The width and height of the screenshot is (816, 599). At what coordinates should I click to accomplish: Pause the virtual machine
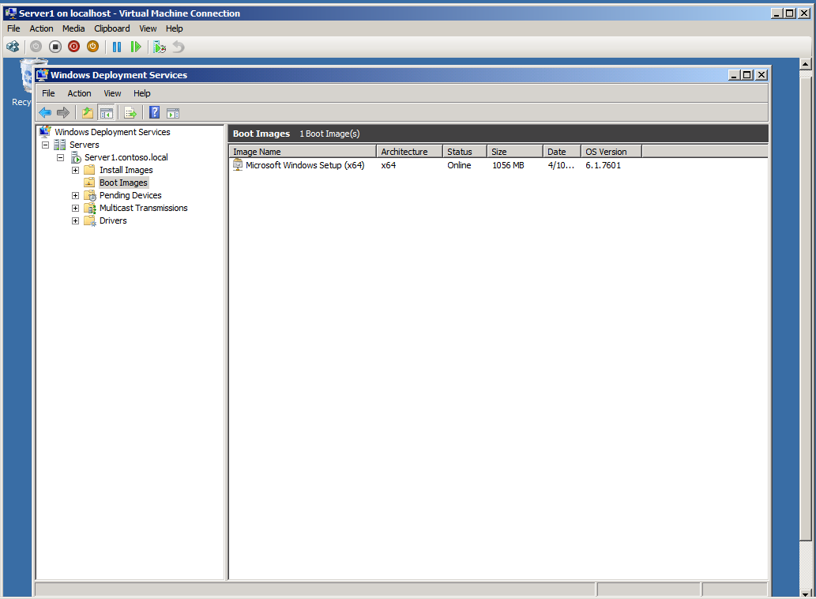tap(117, 47)
